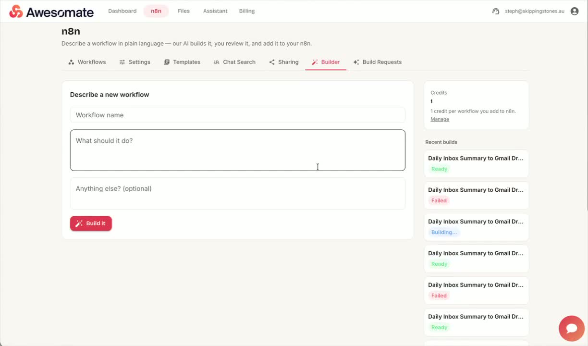Go to the Assistant nav item
The height and width of the screenshot is (346, 588).
click(215, 11)
